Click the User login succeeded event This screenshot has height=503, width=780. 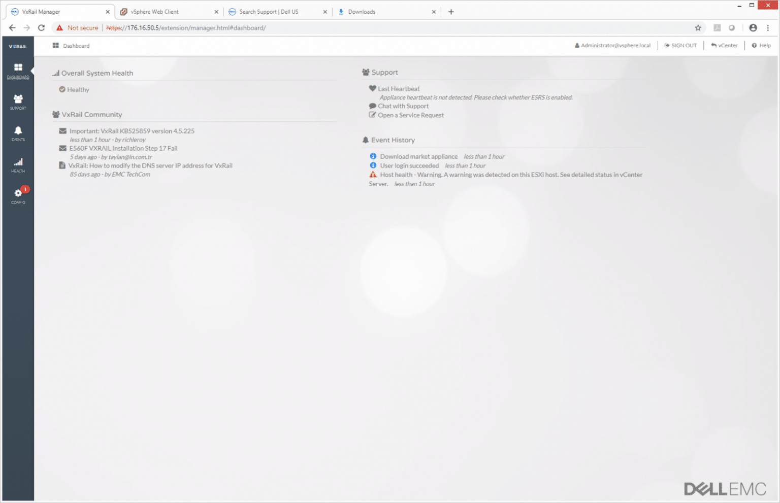[409, 165]
